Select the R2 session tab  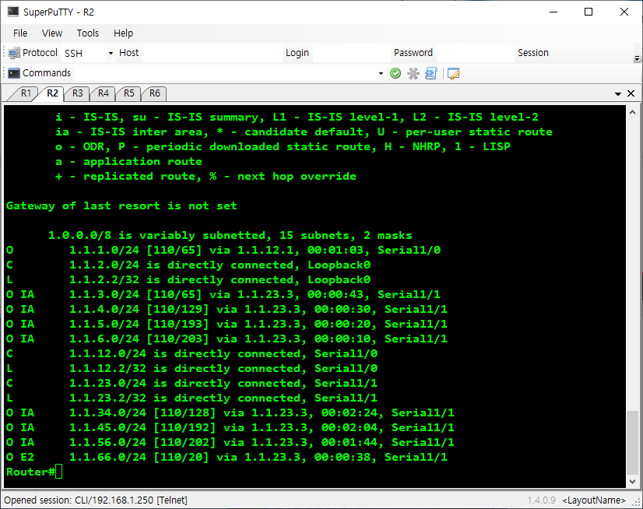(x=52, y=93)
